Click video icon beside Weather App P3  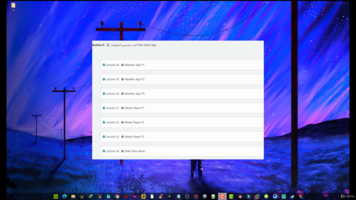point(122,94)
